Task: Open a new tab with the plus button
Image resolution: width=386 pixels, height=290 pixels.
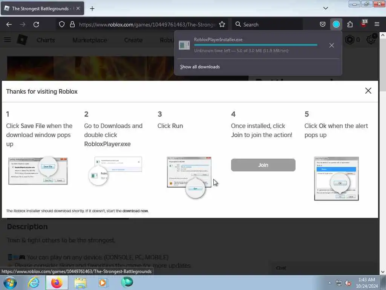Action: [x=92, y=9]
